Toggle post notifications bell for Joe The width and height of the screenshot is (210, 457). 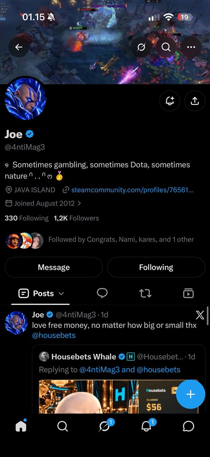170,101
